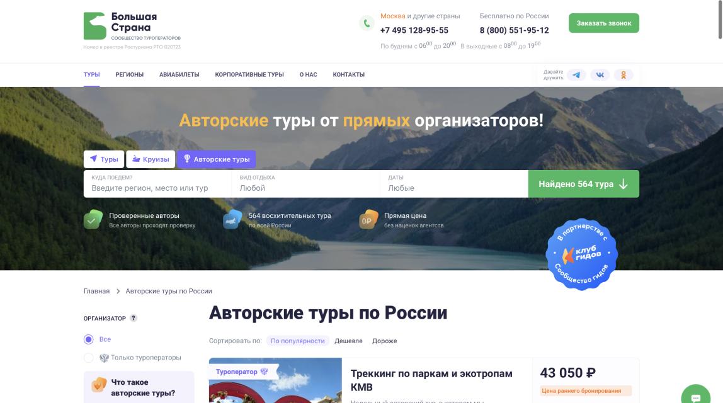Expand the Что такое авторские туры block

pos(139,387)
